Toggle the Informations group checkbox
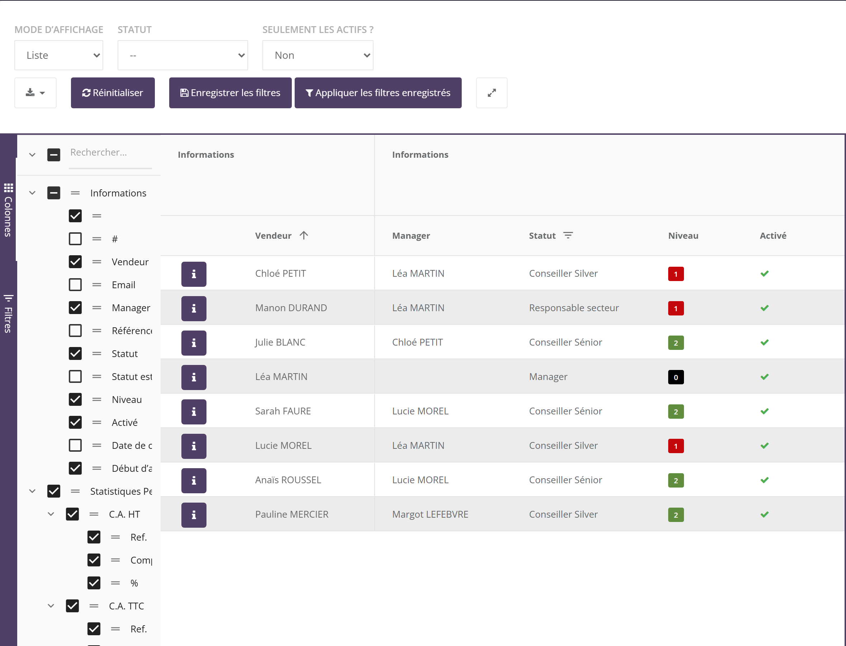 pyautogui.click(x=54, y=193)
